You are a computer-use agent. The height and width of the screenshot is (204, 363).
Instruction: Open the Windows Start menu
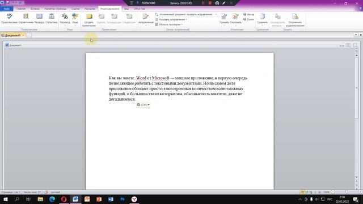click(5, 199)
